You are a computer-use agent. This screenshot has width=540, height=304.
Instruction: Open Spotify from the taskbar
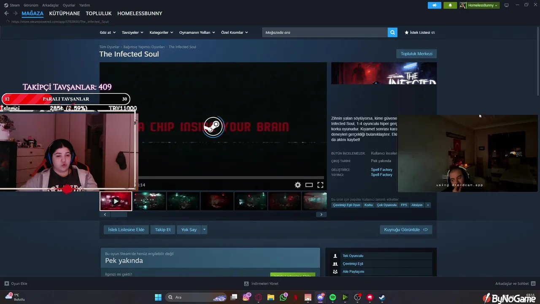pyautogui.click(x=332, y=297)
